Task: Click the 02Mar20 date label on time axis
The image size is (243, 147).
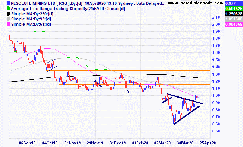Action: pos(162,143)
